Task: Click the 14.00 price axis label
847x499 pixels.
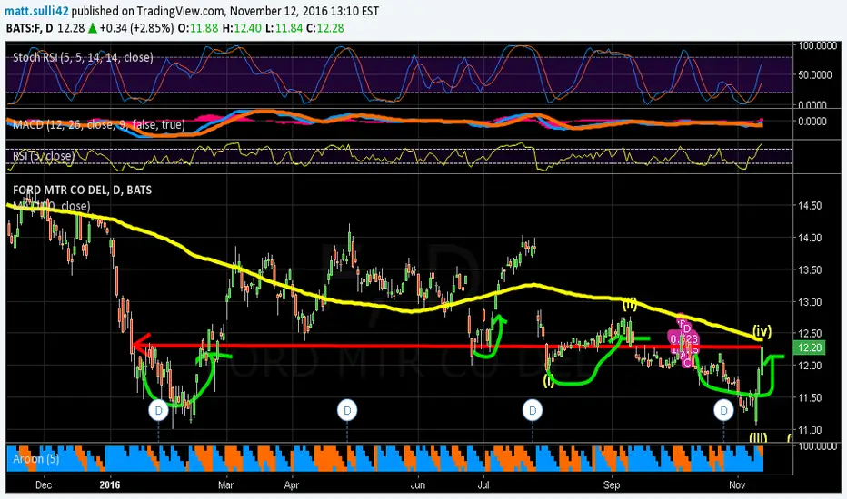Action: 810,238
